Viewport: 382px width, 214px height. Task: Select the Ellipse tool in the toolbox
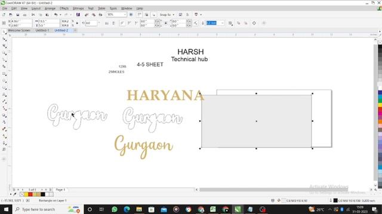click(4, 81)
